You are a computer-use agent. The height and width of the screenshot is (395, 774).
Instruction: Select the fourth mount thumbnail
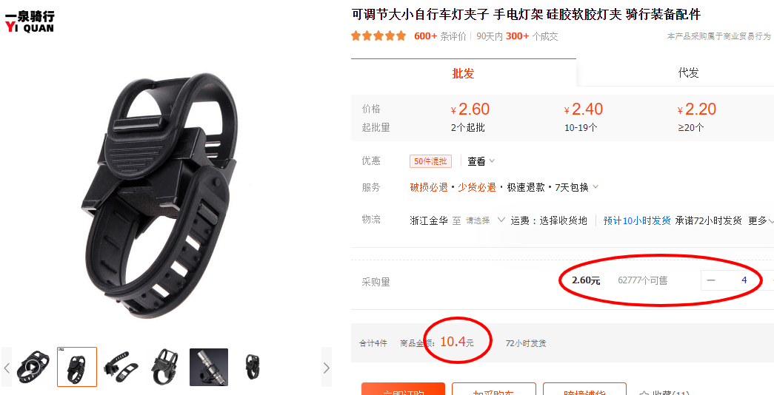coord(165,368)
